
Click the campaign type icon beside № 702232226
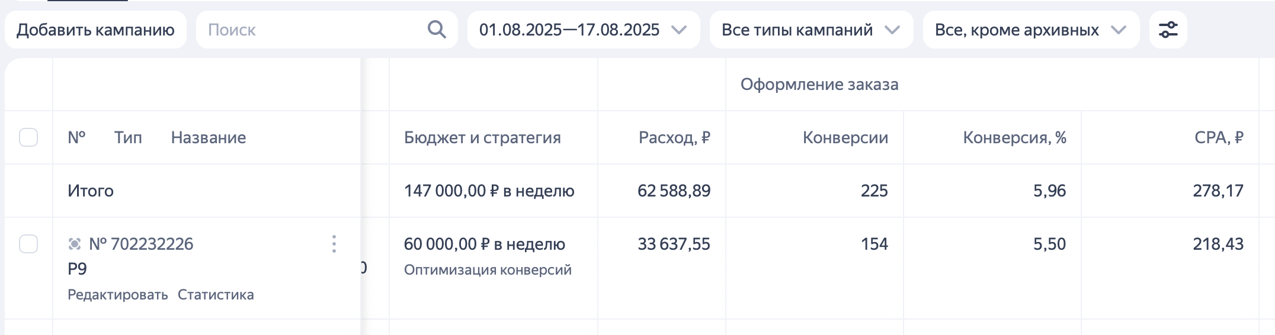tap(75, 244)
